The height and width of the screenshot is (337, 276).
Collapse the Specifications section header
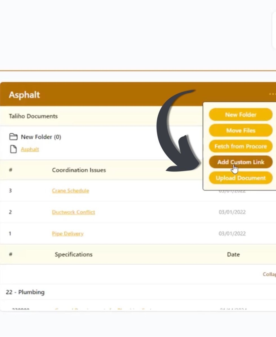(73, 254)
